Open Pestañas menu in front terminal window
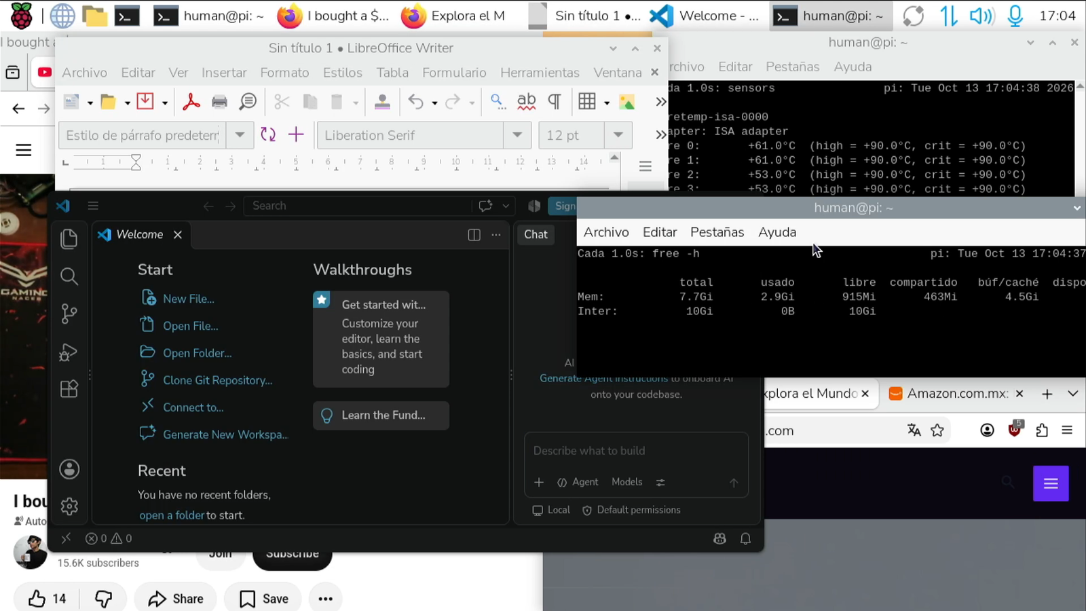1086x611 pixels. coord(717,232)
